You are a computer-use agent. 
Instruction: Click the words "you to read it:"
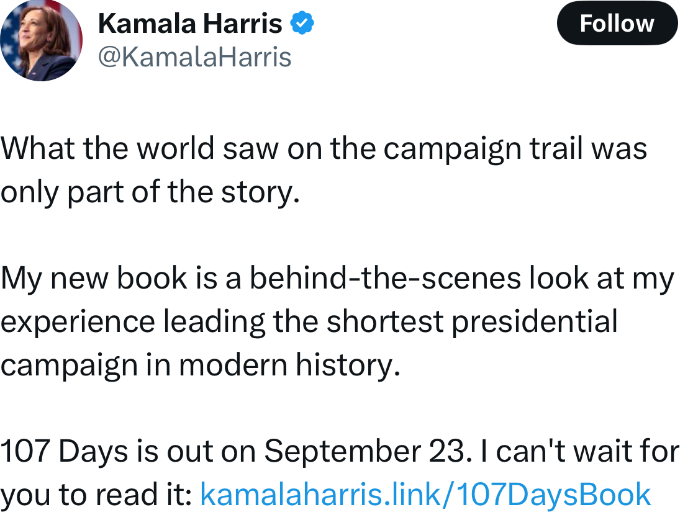[96, 495]
